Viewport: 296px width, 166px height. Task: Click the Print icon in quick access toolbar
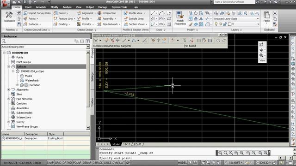pos(30,2)
